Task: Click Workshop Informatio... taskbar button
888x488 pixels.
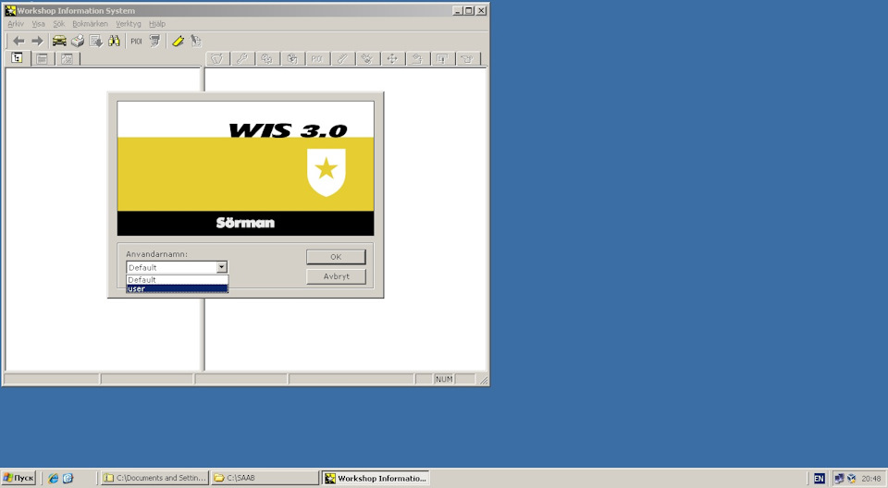Action: pyautogui.click(x=376, y=478)
